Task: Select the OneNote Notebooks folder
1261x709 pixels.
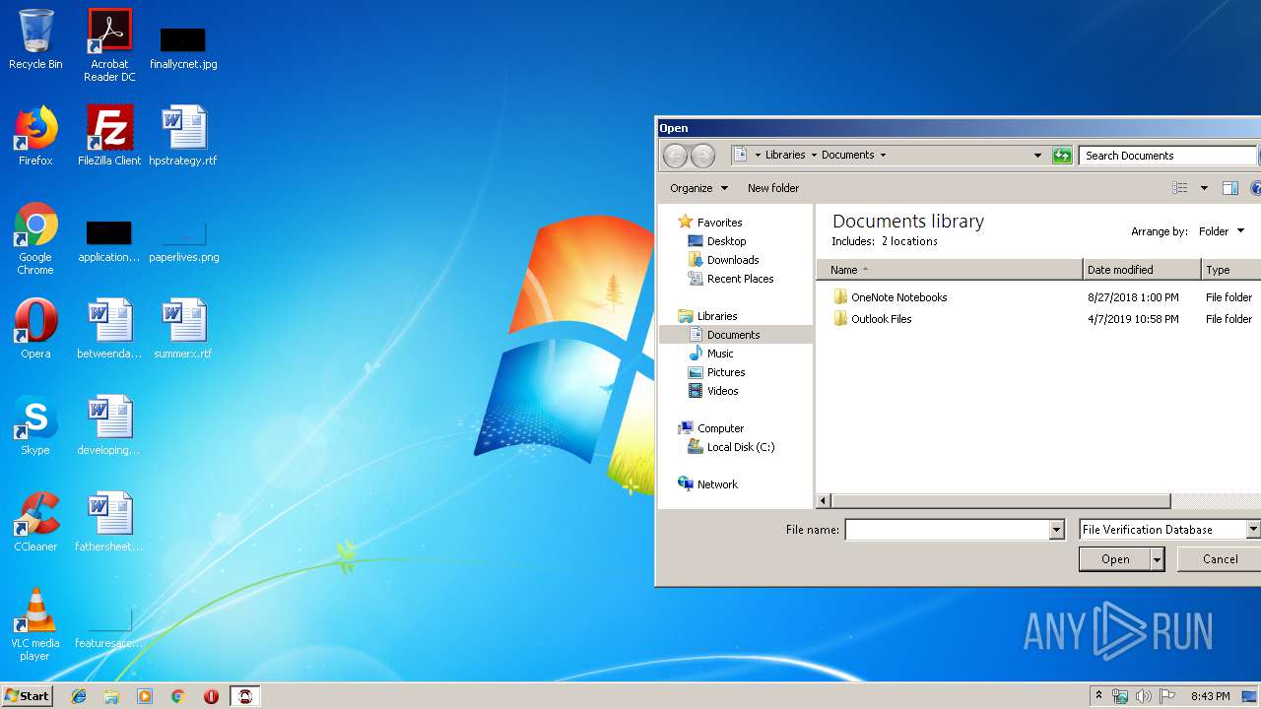Action: coord(898,297)
